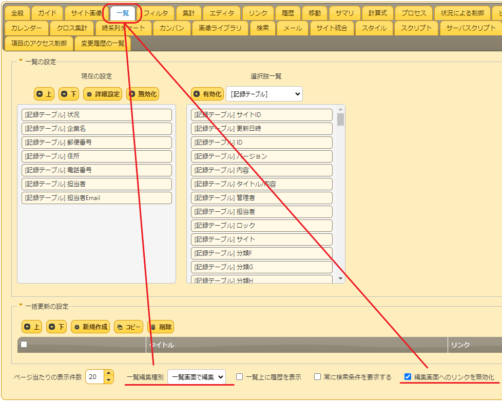Screen dimensions: 502x401
Task: Open the 全般 tab
Action: (17, 13)
